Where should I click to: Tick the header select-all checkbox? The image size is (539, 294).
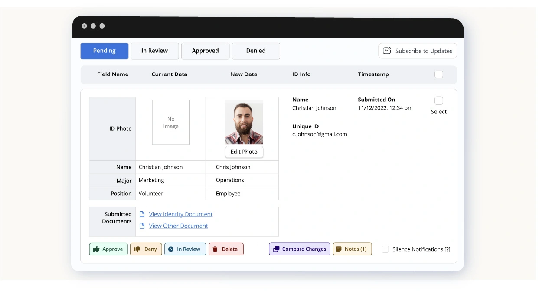click(x=439, y=74)
